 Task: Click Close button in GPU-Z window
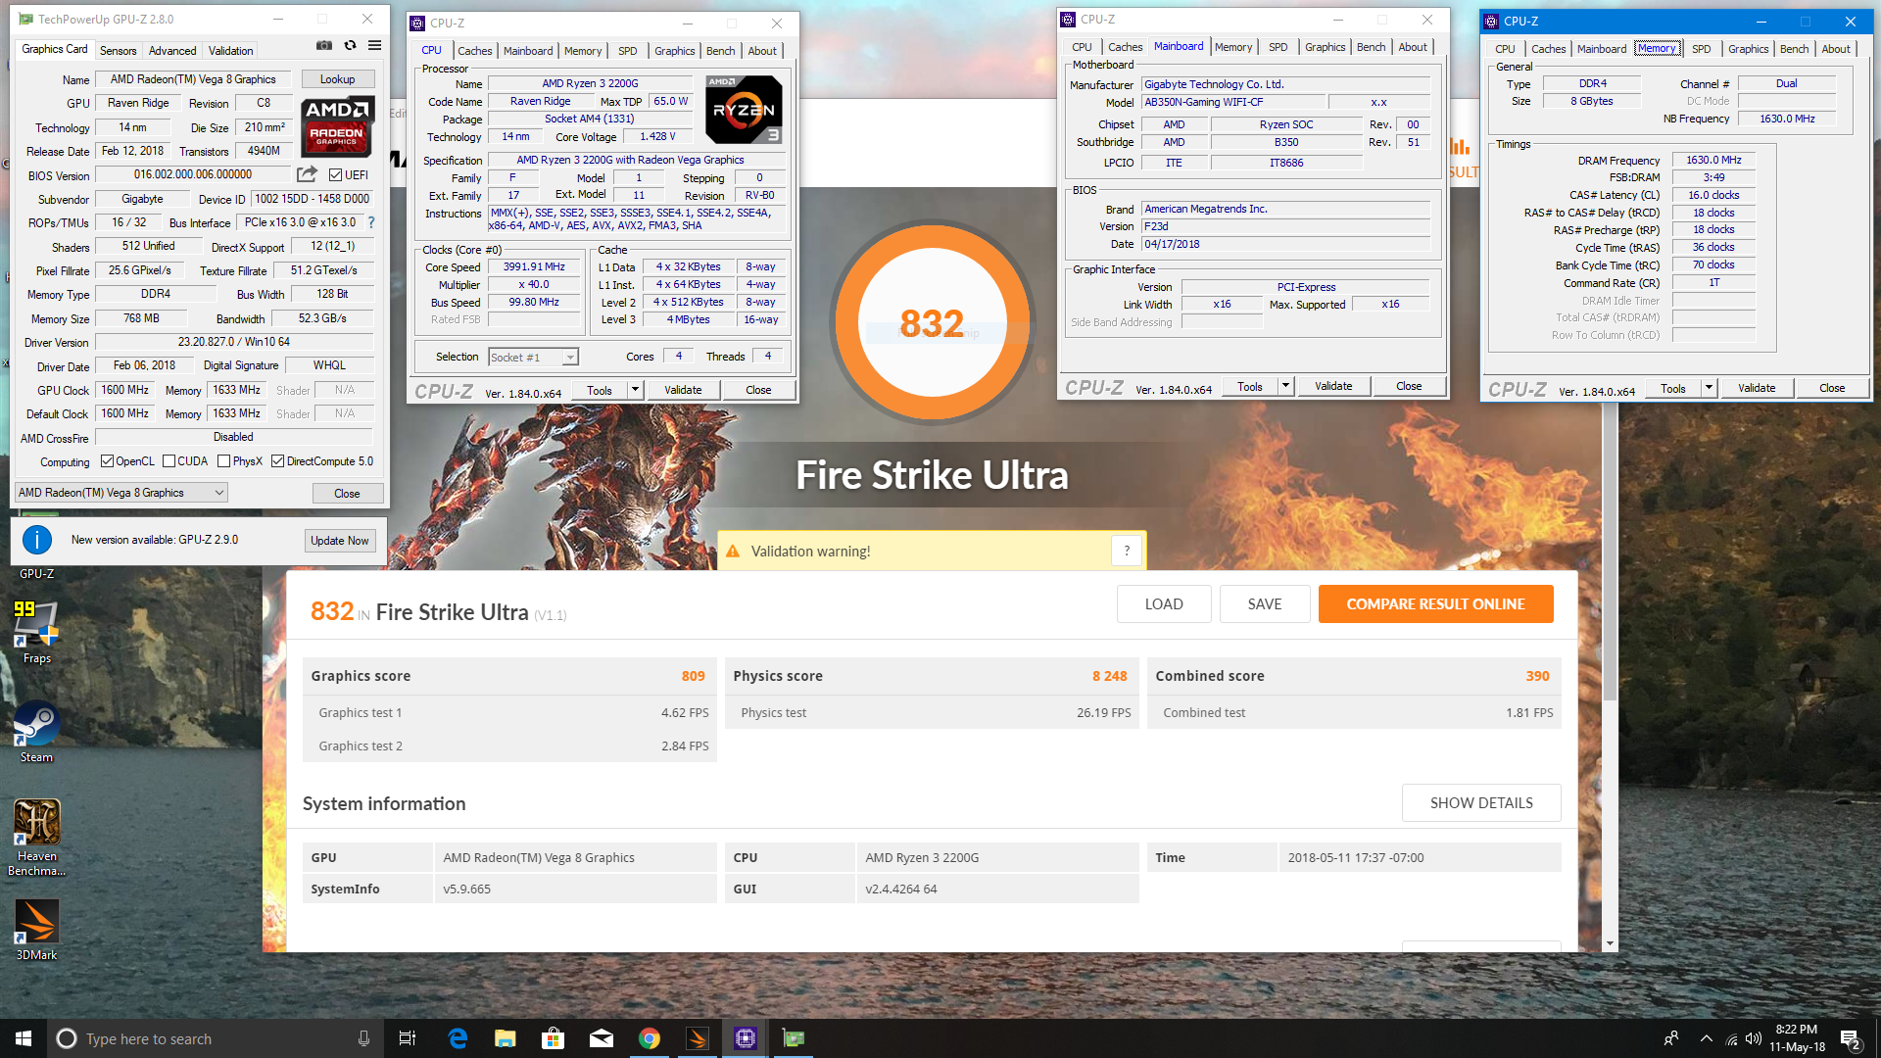347,494
